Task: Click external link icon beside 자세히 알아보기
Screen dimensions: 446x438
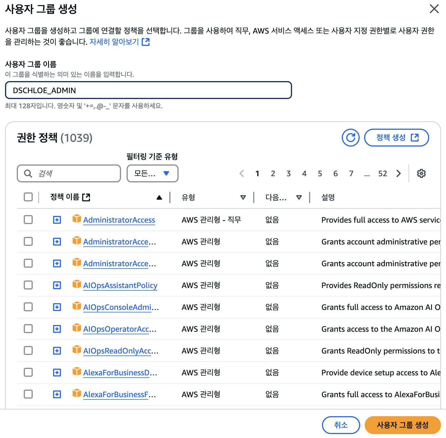Action: coord(146,42)
